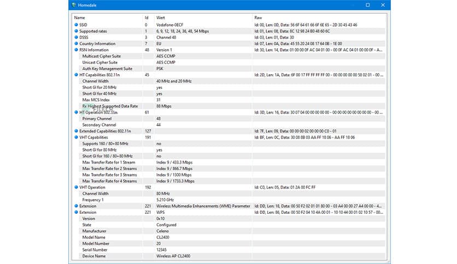Viewport: 457px width, 264px height.
Task: Click the blue bullet next to Supported rates
Action: pyautogui.click(x=76, y=31)
